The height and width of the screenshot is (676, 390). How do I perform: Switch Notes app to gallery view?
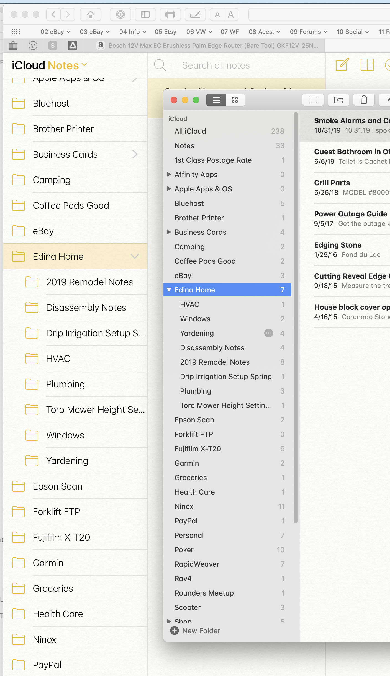pos(235,100)
